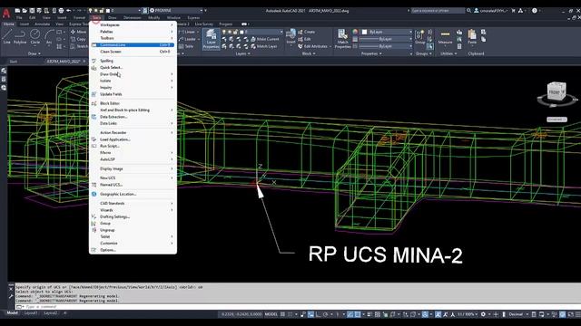Expand the Layers panel flyout
The height and width of the screenshot is (326, 581).
[x=242, y=53]
